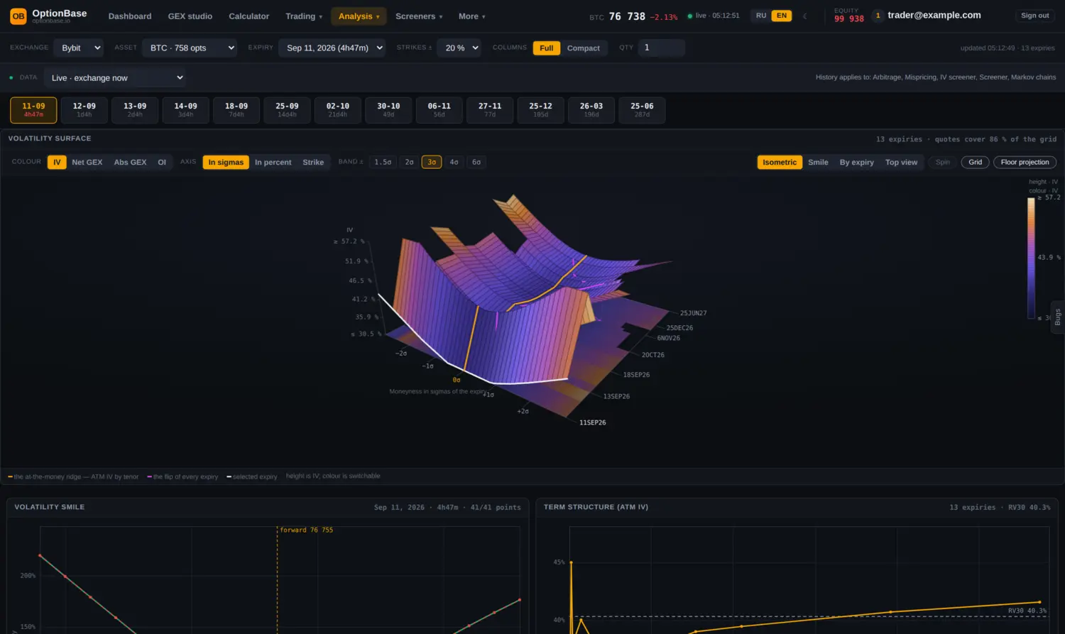Switch language to EN

782,16
